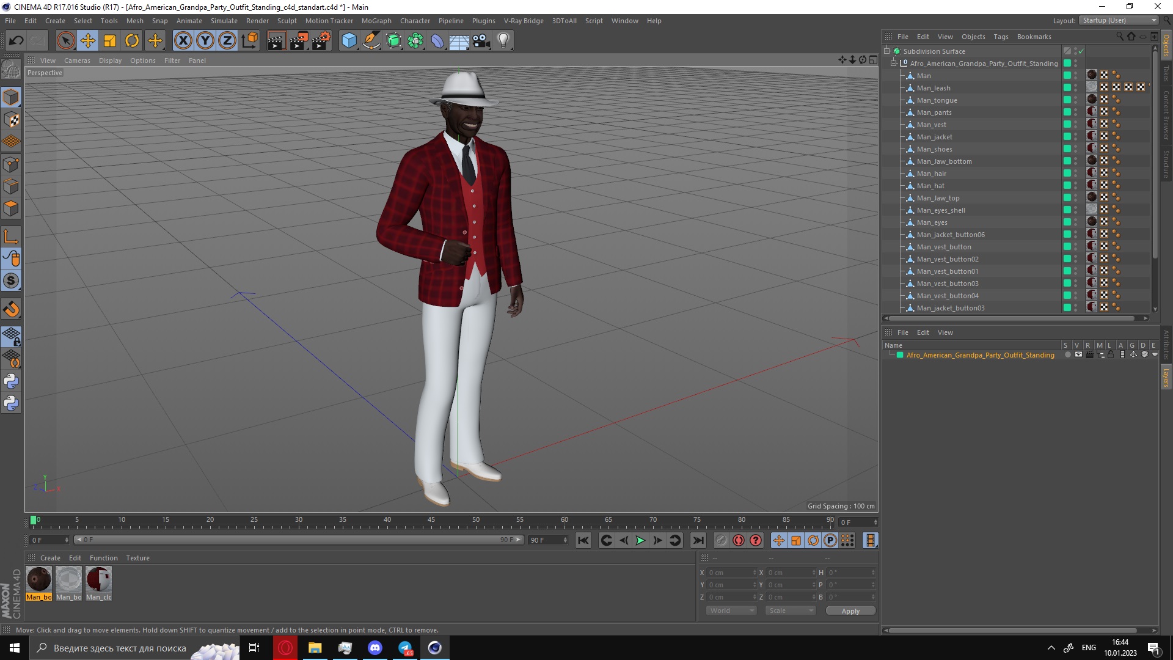This screenshot has height=660, width=1173.
Task: Click the coordinate system icon
Action: pyautogui.click(x=249, y=41)
